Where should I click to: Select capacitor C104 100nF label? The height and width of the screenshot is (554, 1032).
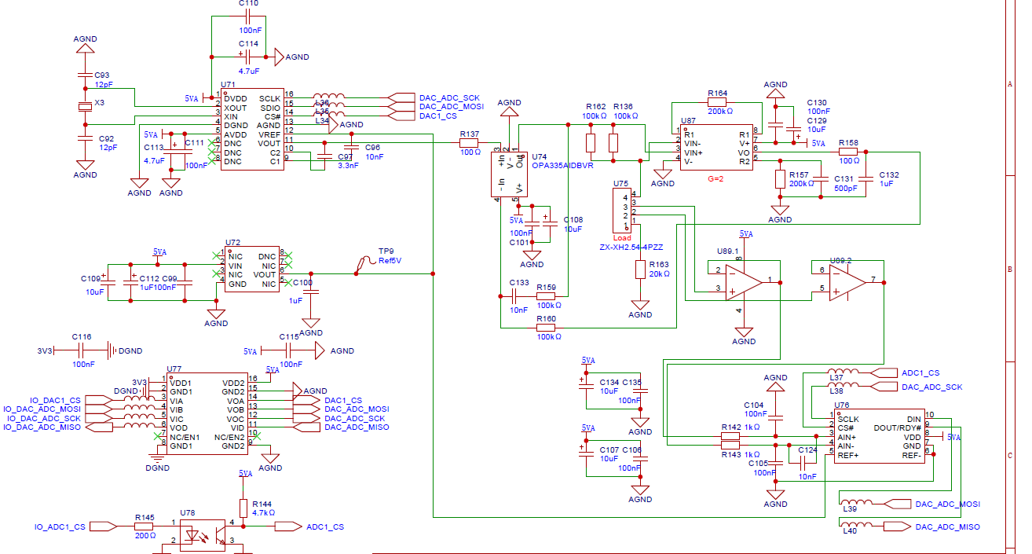[756, 409]
